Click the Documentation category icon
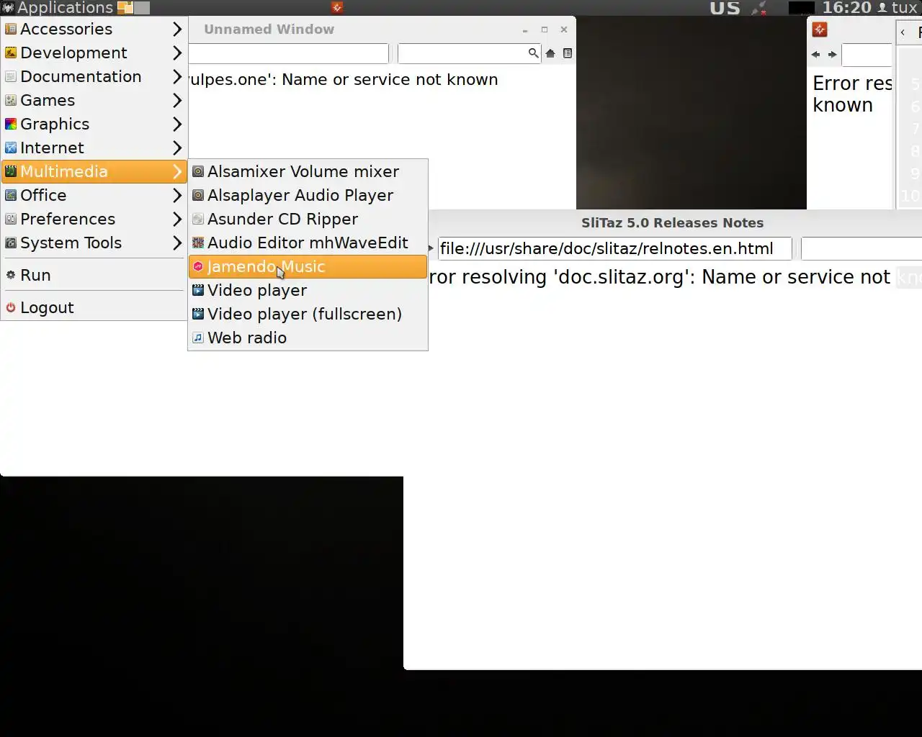The height and width of the screenshot is (737, 922). pyautogui.click(x=11, y=77)
